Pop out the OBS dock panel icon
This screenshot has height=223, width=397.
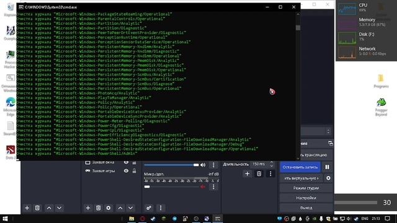pyautogui.click(x=331, y=144)
